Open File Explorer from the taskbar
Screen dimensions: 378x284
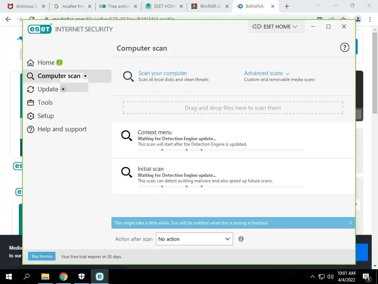pyautogui.click(x=45, y=277)
